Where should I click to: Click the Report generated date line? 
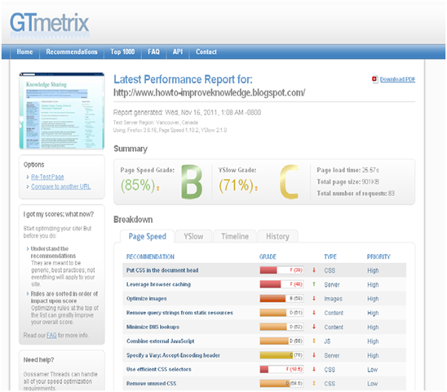click(x=187, y=113)
